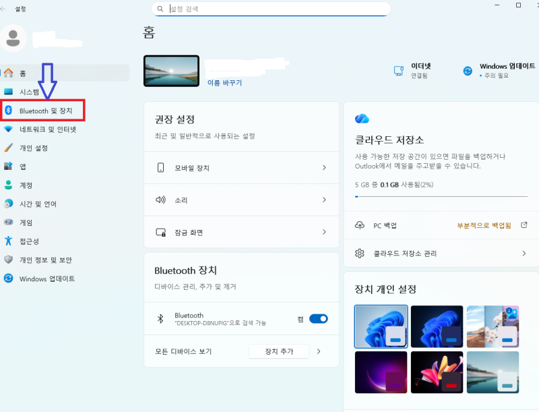Open the PC backup external link icon

click(x=524, y=225)
